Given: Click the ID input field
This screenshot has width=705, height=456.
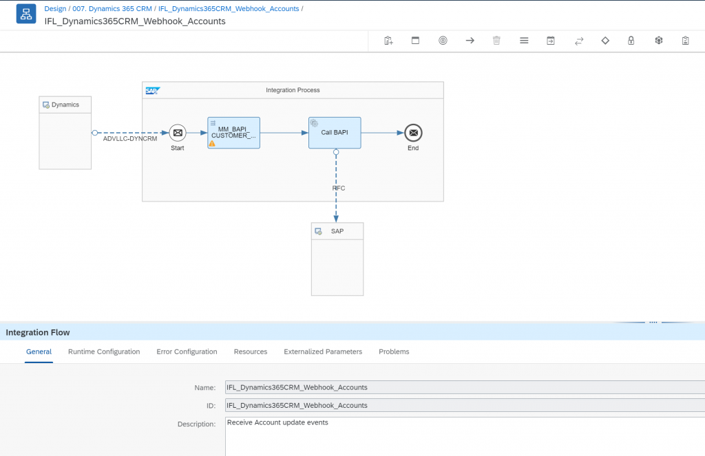Looking at the screenshot, I should click(x=465, y=405).
